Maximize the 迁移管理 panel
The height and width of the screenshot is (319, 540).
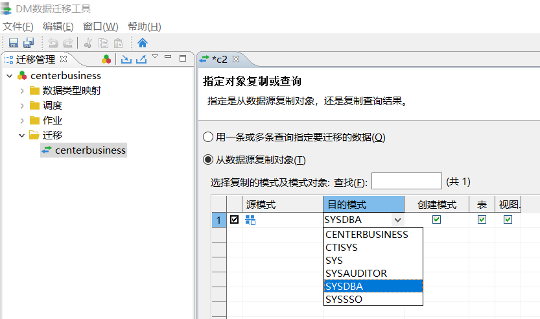pyautogui.click(x=183, y=58)
